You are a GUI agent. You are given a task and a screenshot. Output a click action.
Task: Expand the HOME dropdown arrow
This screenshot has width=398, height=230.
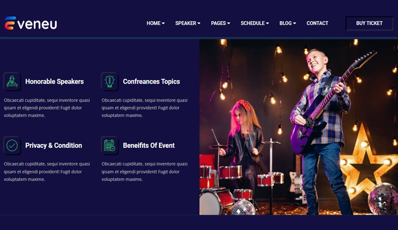163,23
